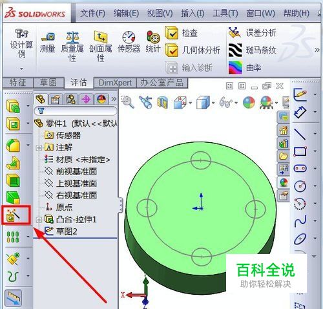Click the Previous View icon
Image resolution: width=323 pixels, height=309 pixels.
[x=146, y=102]
